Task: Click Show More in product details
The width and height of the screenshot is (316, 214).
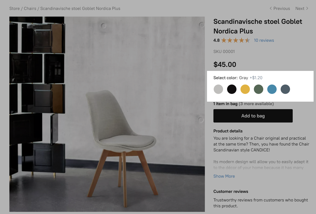Action: coord(224,176)
